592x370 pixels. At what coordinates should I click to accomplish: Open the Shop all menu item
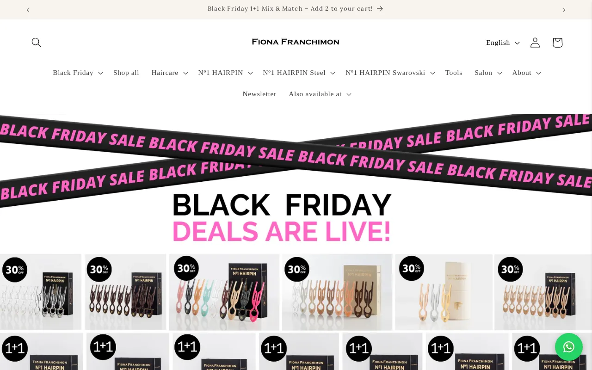pyautogui.click(x=126, y=73)
